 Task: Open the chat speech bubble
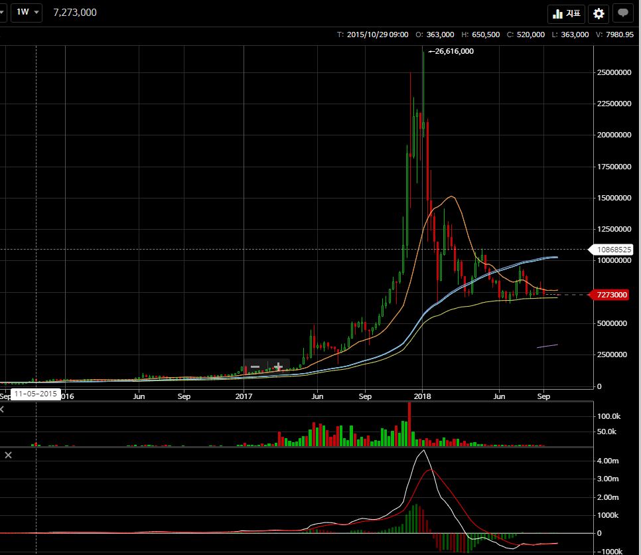(x=622, y=13)
